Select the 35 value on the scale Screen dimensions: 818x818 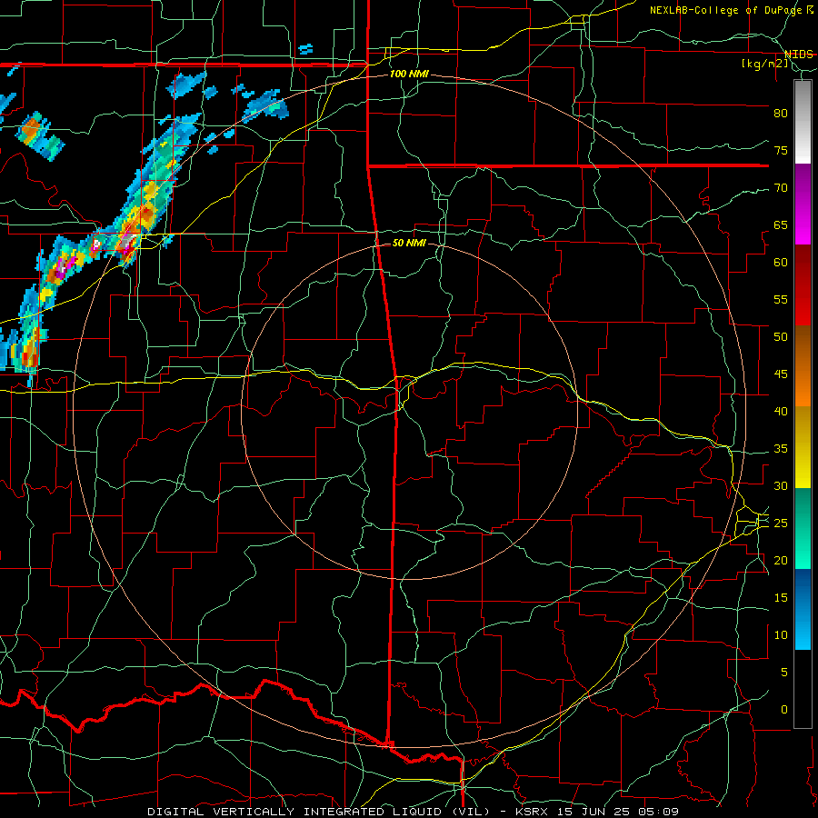pos(781,449)
